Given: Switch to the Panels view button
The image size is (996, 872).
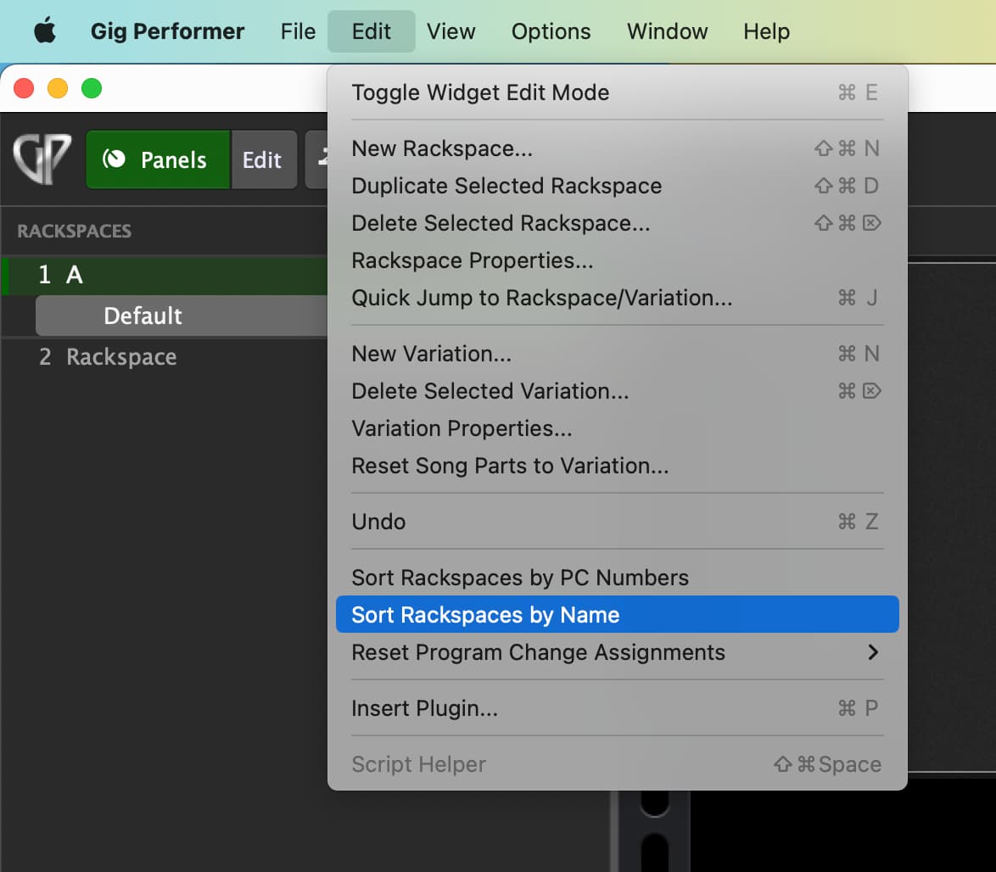Looking at the screenshot, I should pyautogui.click(x=158, y=159).
